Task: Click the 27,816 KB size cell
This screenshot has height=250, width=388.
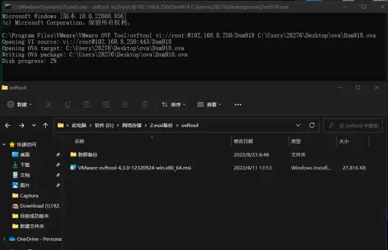Action: point(354,168)
